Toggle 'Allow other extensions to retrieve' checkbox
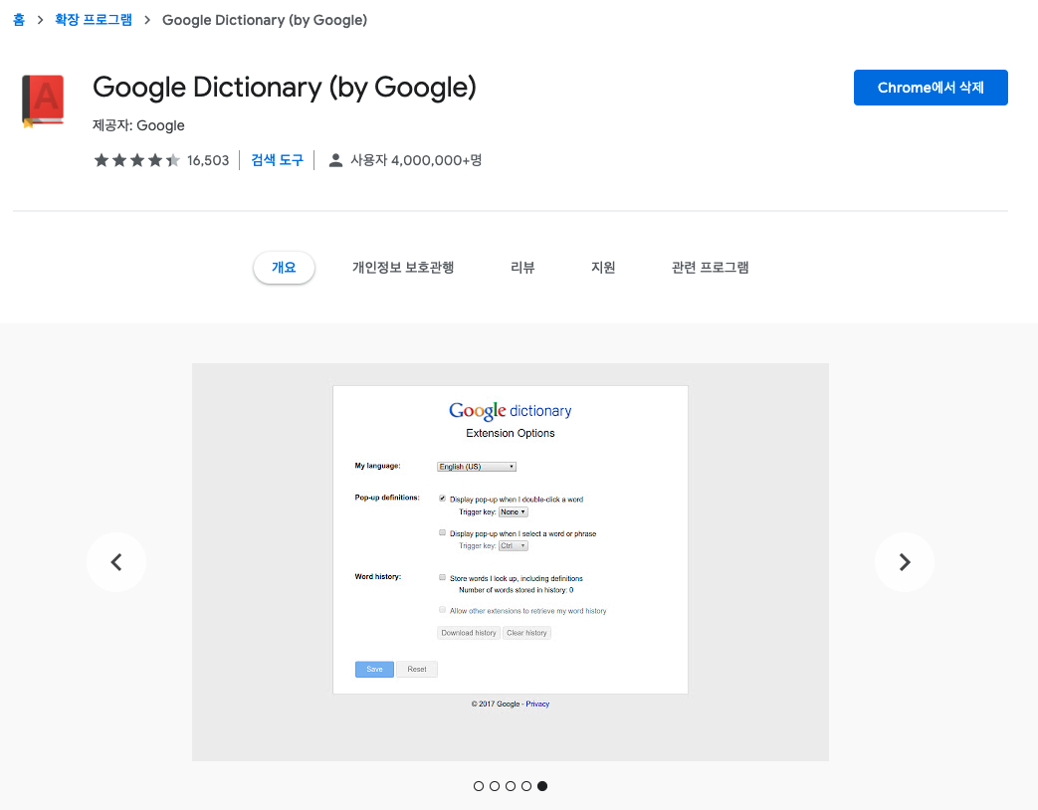 pos(442,610)
